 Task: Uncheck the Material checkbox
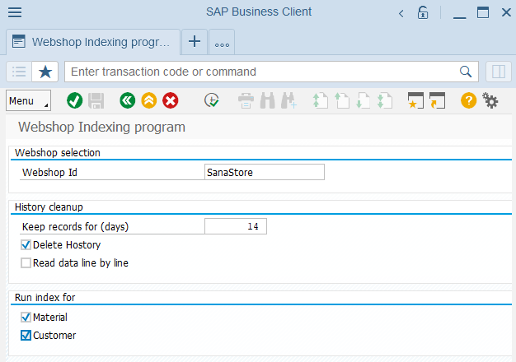(26, 318)
